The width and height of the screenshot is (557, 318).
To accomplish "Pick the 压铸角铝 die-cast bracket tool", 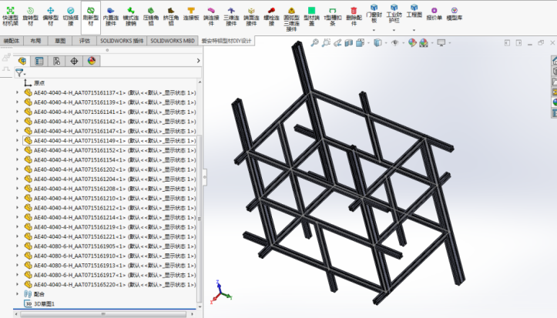I will coord(151,16).
